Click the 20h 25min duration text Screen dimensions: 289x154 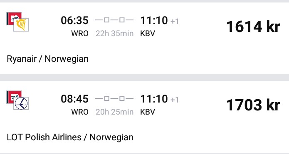point(114,112)
